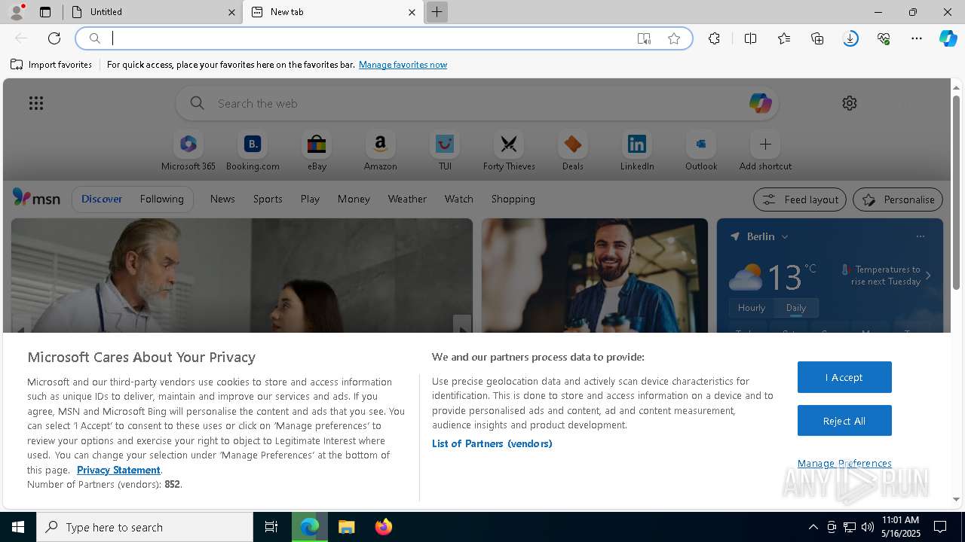
Task: Open weather card more options ellipsis
Action: click(920, 236)
